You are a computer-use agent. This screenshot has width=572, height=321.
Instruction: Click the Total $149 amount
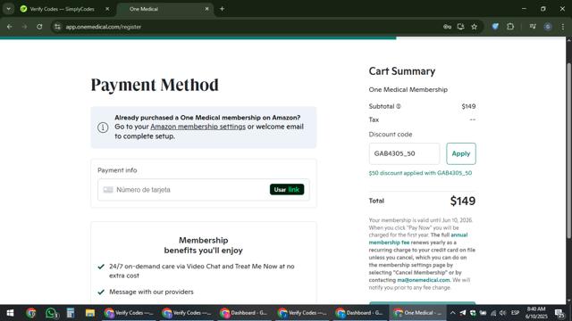[463, 201]
